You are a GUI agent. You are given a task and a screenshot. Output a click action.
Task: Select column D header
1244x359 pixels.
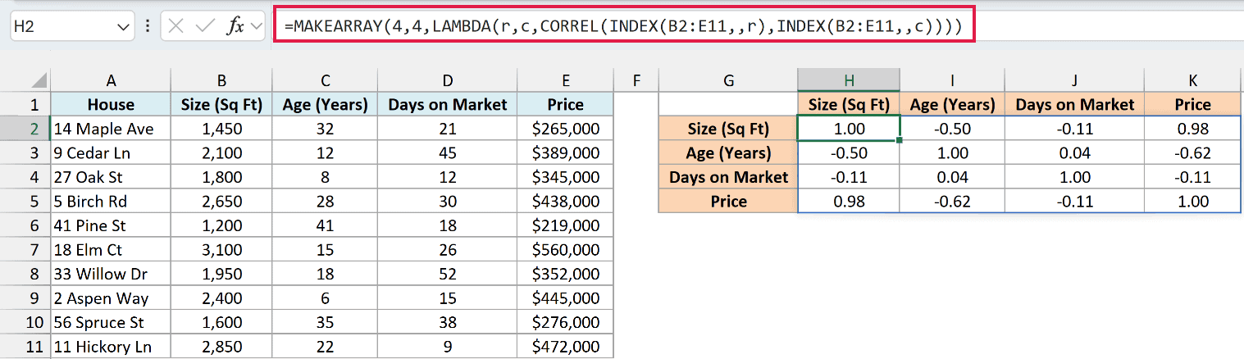pos(448,80)
